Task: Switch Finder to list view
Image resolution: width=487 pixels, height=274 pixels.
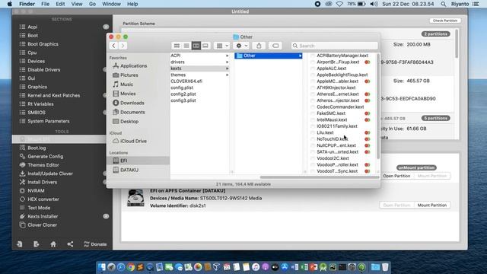Action: point(186,46)
